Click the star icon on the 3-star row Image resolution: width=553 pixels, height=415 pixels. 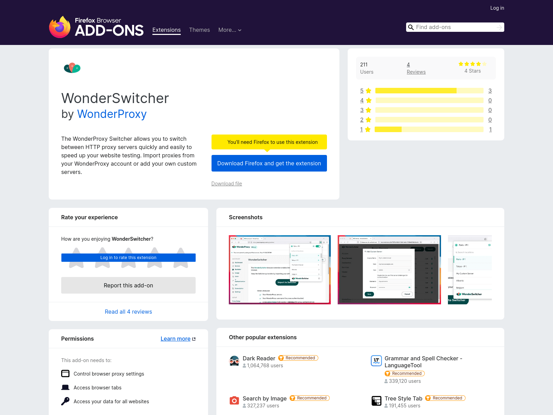pyautogui.click(x=368, y=110)
